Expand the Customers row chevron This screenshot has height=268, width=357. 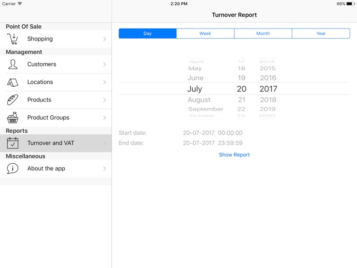pos(105,64)
